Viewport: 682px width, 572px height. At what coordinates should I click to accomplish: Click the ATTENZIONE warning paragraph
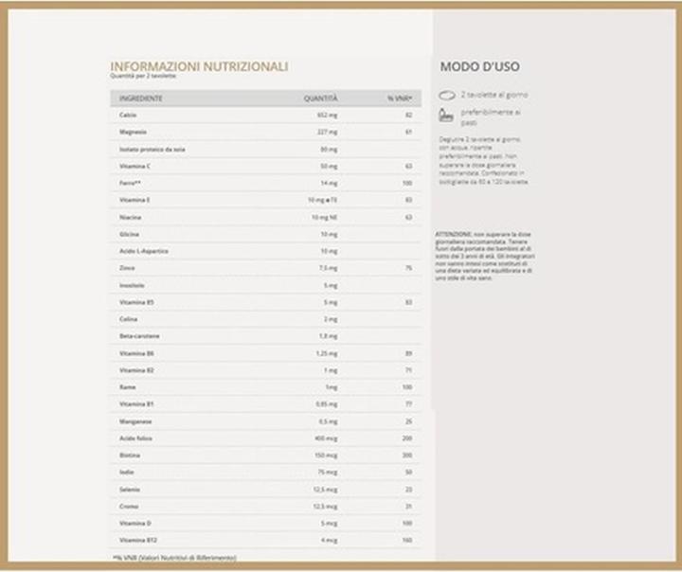485,256
